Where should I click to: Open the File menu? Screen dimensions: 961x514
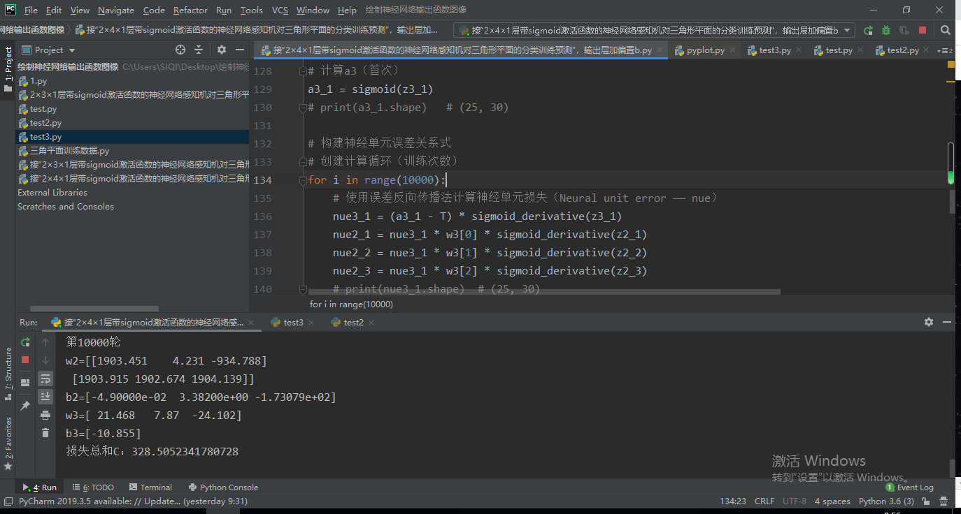[31, 10]
